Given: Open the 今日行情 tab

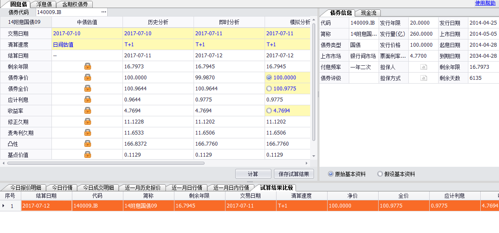Looking at the screenshot, I should tap(62, 188).
